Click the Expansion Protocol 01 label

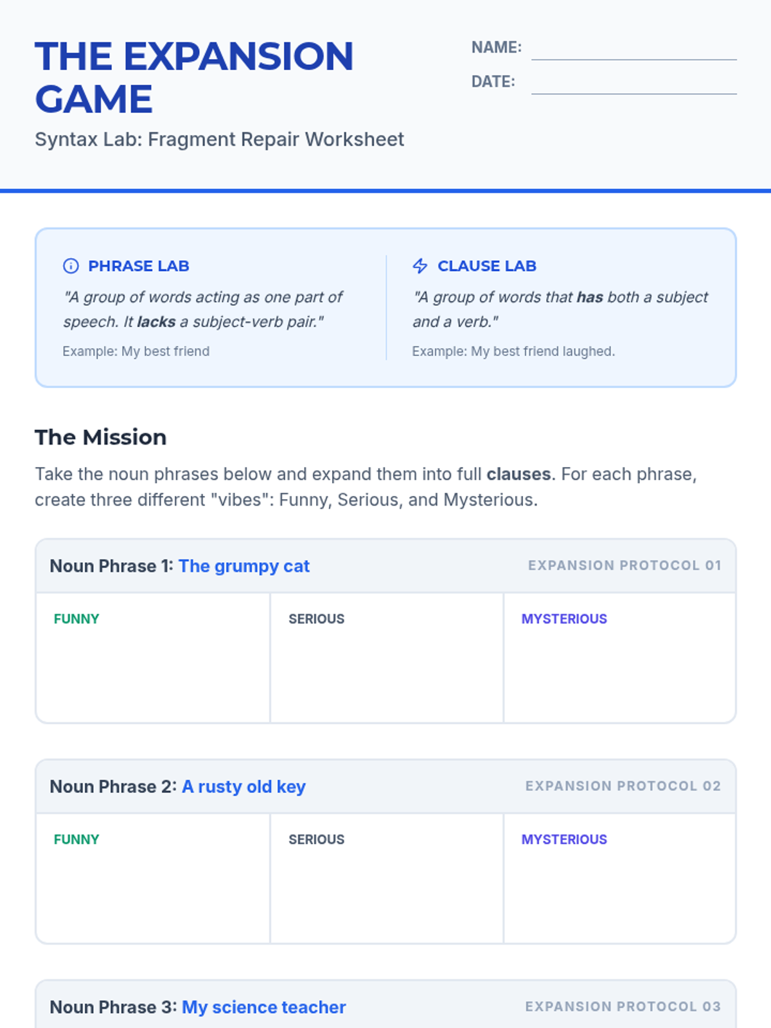[624, 565]
